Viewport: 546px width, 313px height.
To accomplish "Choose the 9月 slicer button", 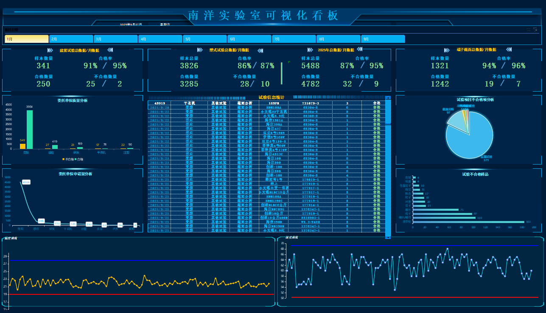I will click(383, 39).
